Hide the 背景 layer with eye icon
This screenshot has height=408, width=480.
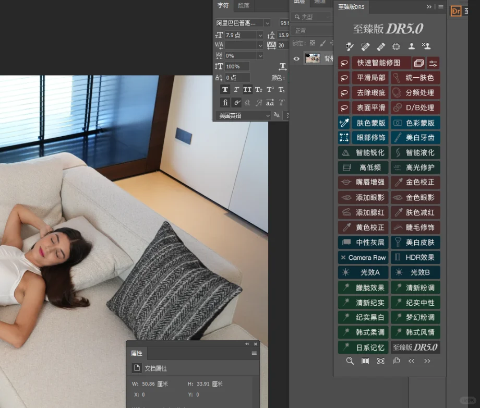coord(296,59)
